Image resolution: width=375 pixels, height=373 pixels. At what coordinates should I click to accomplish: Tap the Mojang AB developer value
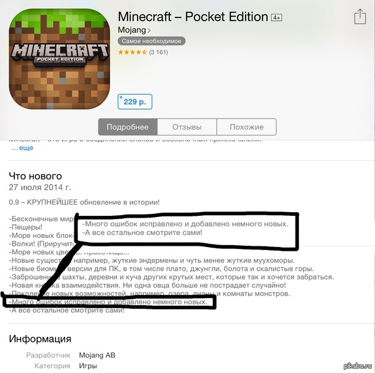[x=97, y=355]
